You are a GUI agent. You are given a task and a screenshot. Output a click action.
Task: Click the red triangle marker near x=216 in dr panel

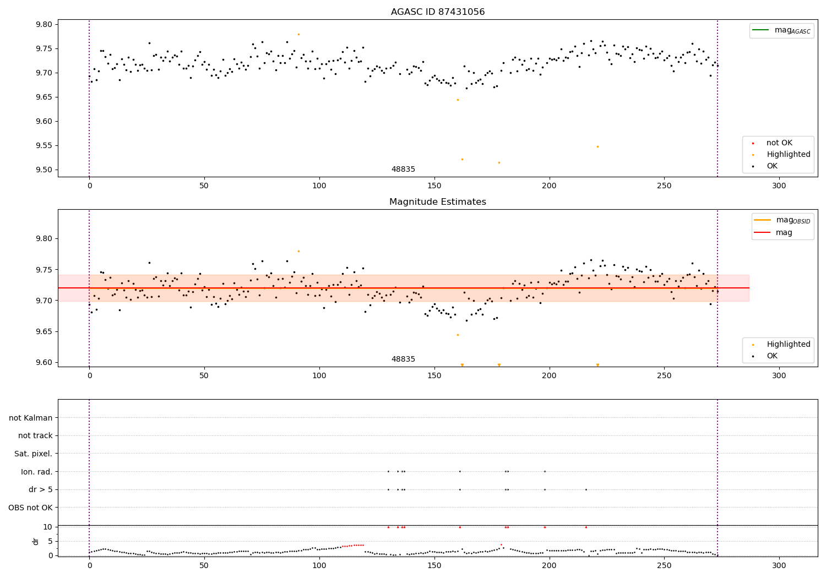[586, 527]
